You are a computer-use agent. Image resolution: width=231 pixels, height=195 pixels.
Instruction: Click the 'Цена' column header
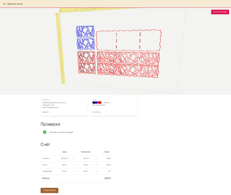65,152
